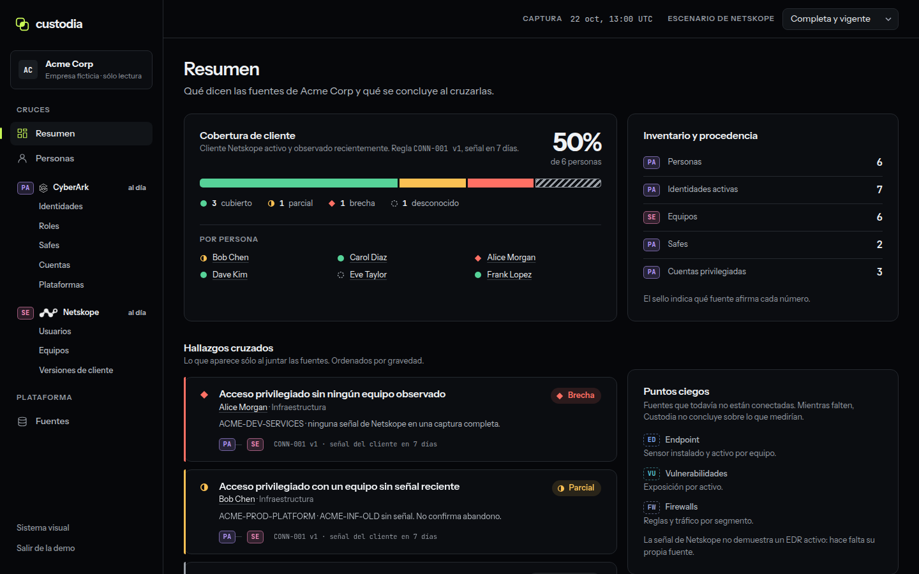Click the green dot beside Carol Diaz
The height and width of the screenshot is (574, 919).
(x=341, y=258)
